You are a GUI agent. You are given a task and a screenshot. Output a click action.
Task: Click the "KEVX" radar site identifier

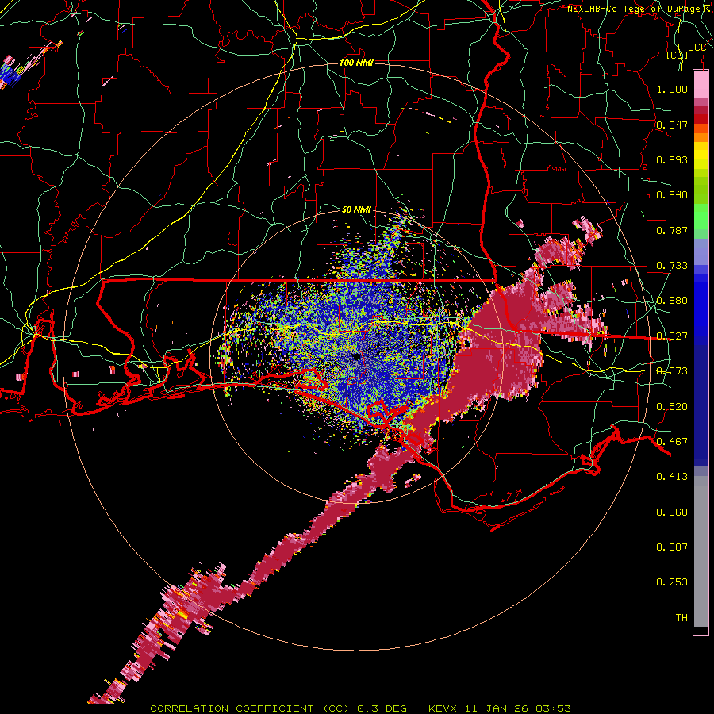[x=444, y=708]
